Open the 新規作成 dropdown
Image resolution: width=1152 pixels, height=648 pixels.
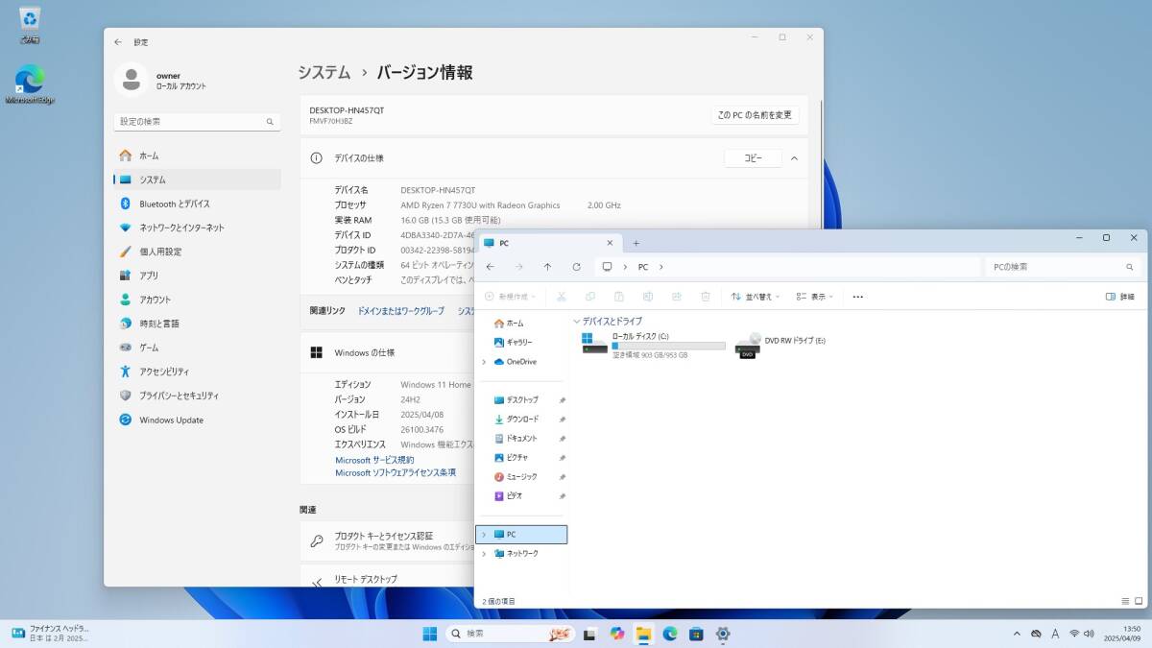pos(514,297)
